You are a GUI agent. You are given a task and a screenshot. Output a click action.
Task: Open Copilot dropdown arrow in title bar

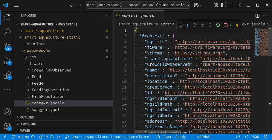point(201,5)
